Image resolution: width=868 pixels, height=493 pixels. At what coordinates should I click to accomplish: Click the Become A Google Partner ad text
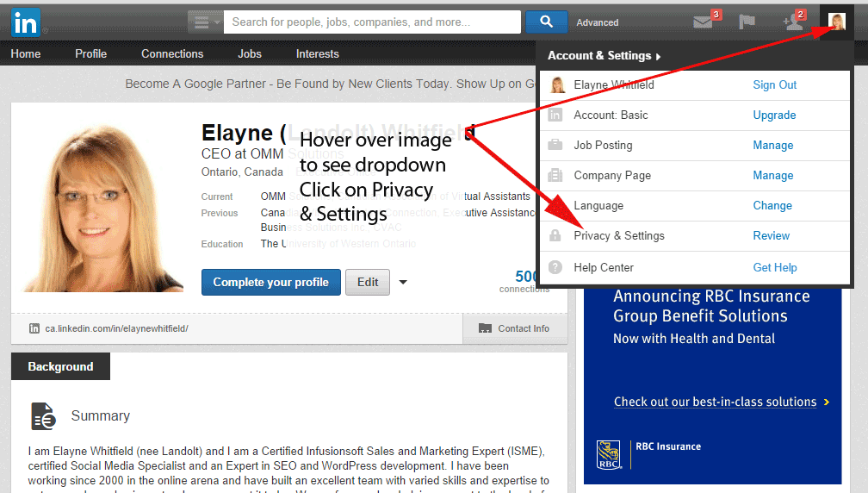(330, 84)
